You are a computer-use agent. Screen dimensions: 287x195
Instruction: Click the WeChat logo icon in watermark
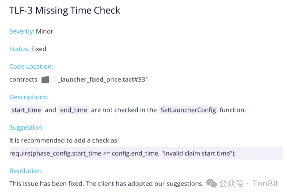(x=212, y=183)
